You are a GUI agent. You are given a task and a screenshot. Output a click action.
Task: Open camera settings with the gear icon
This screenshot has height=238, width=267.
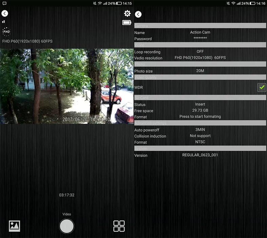tap(127, 14)
